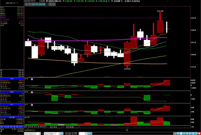201x135 pixels.
Task: Click the 08 month marker on time axis
Action: click(127, 130)
